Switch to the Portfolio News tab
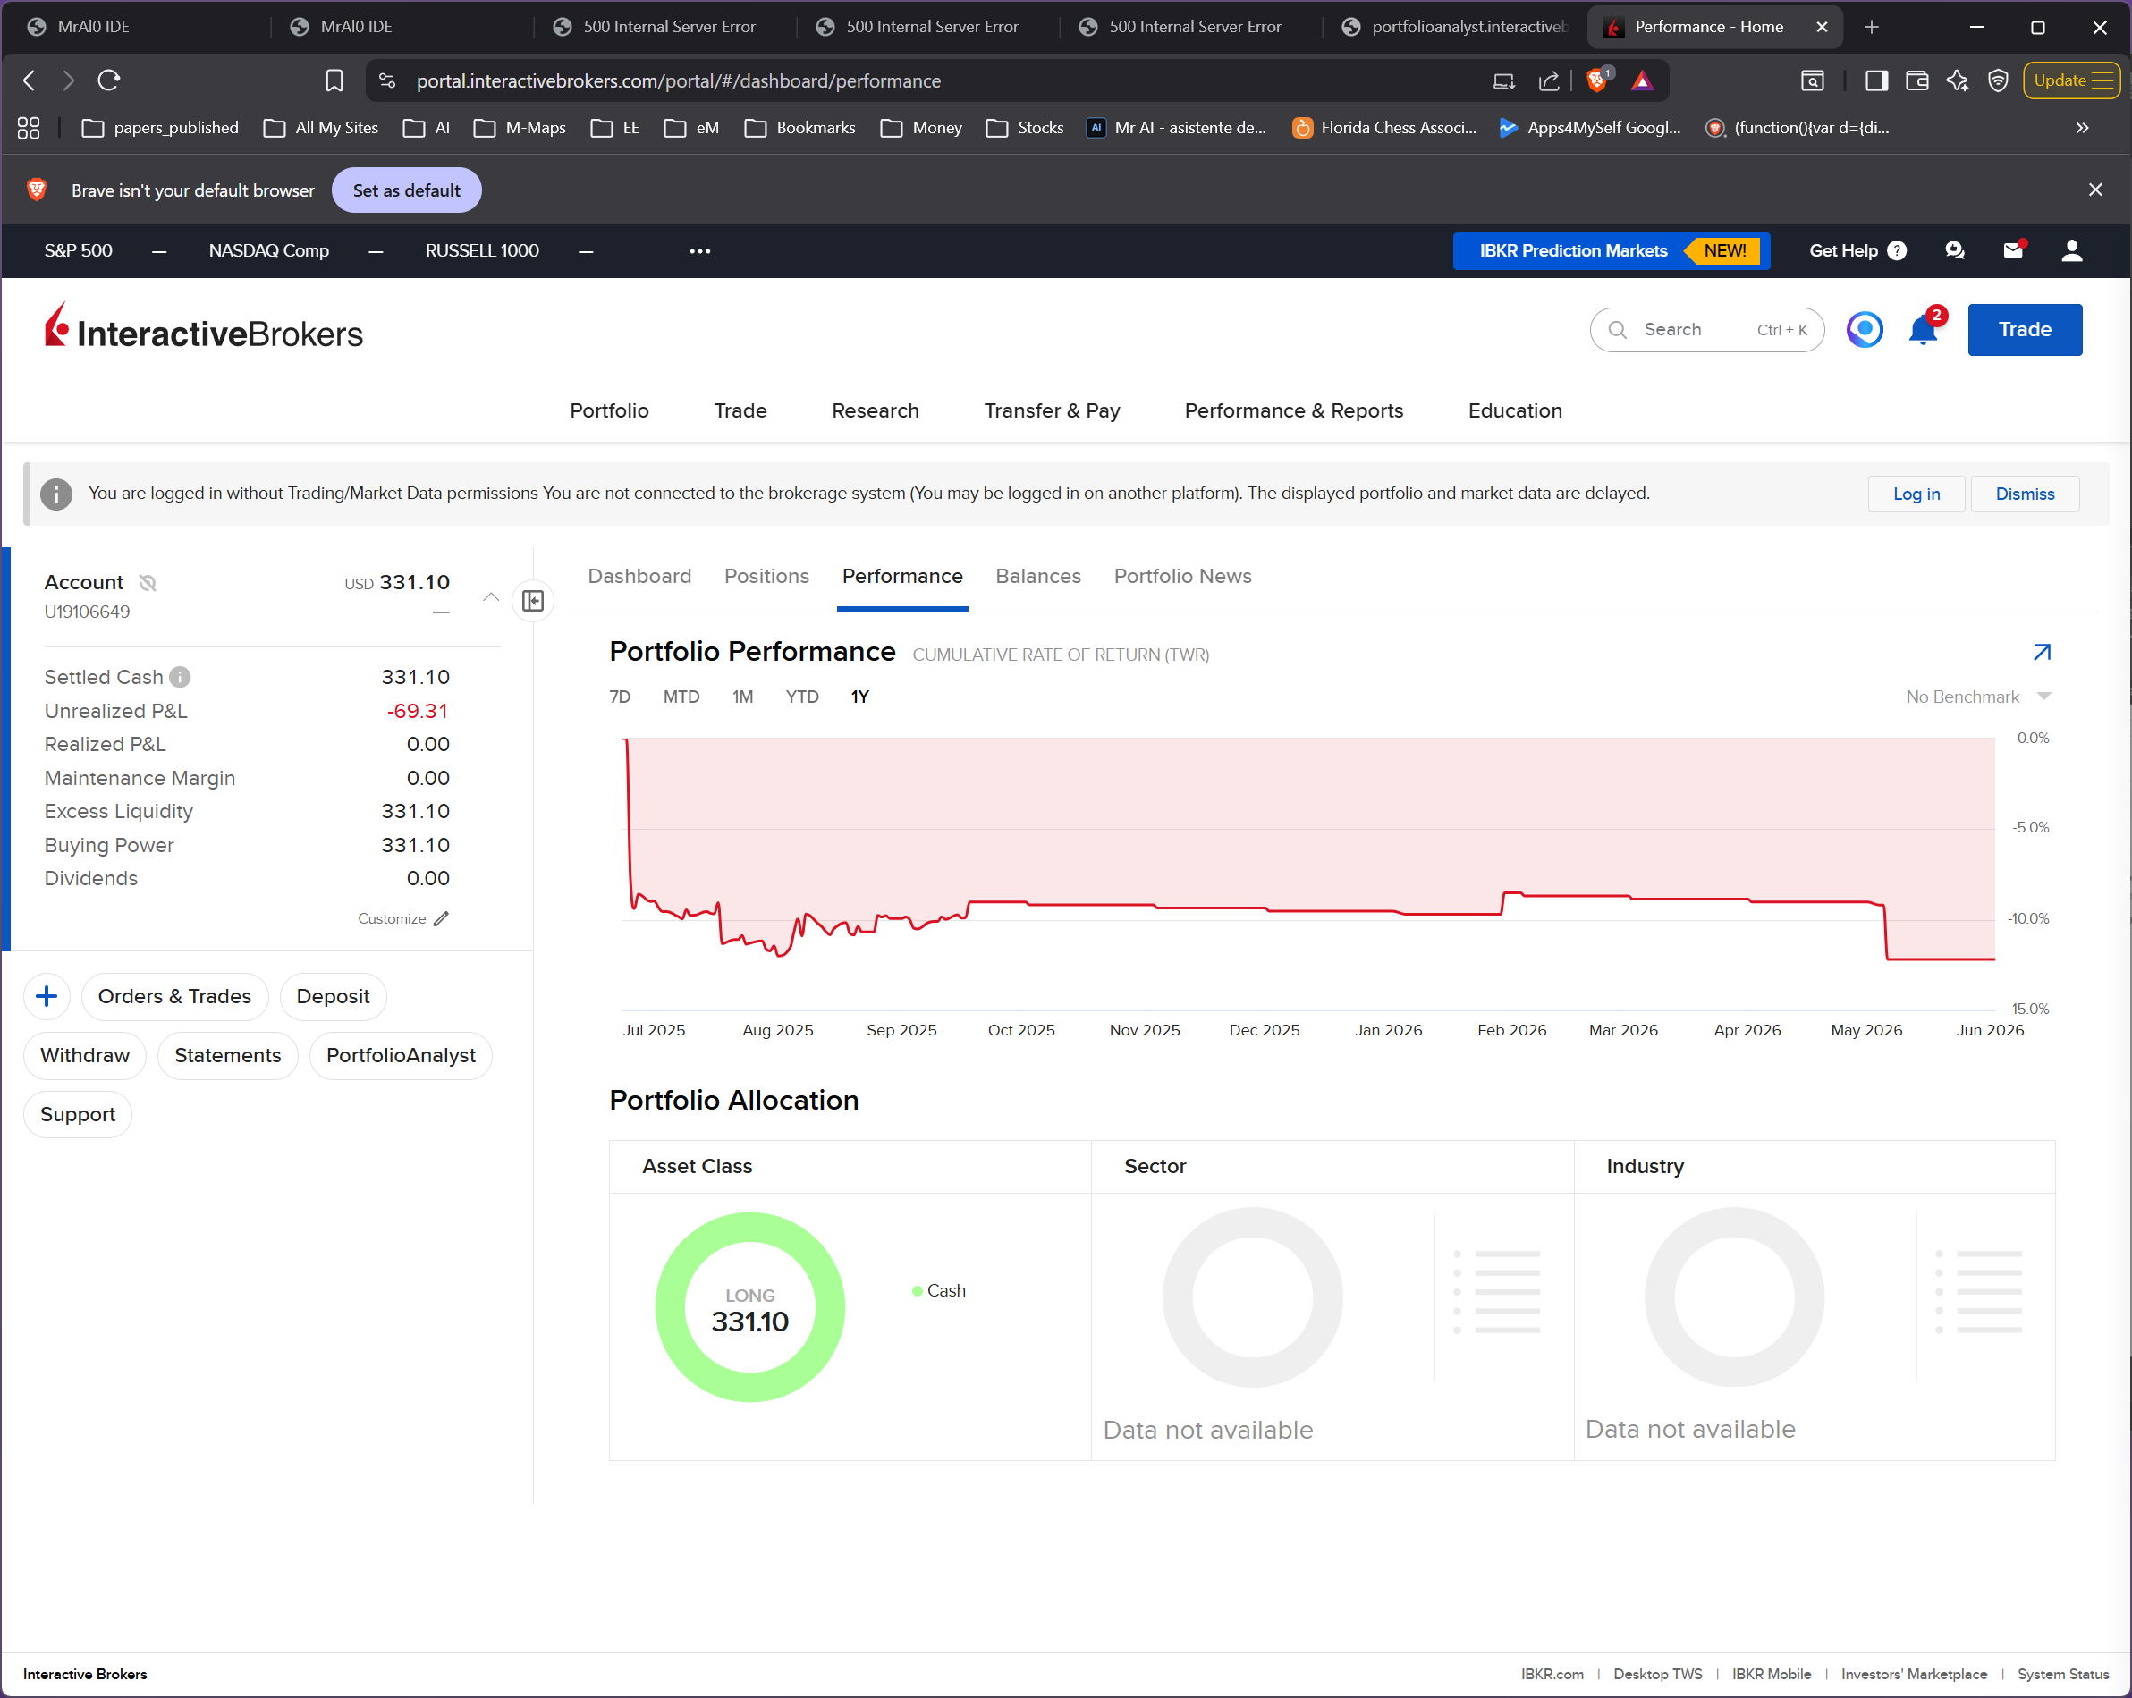 click(x=1182, y=577)
